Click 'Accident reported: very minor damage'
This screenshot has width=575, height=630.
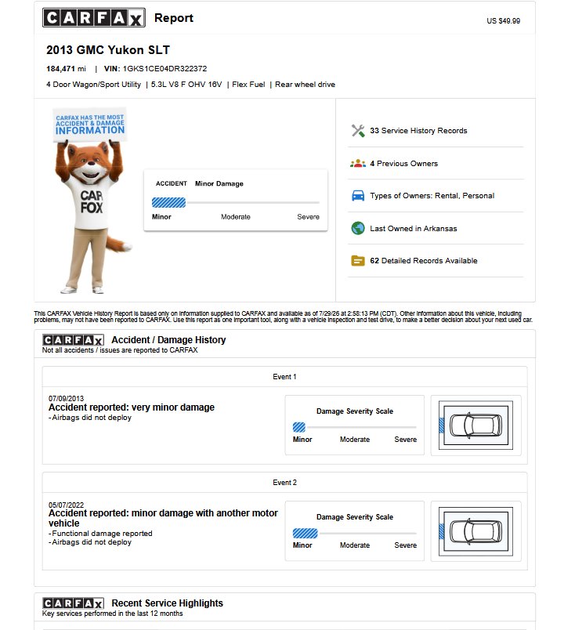[132, 407]
